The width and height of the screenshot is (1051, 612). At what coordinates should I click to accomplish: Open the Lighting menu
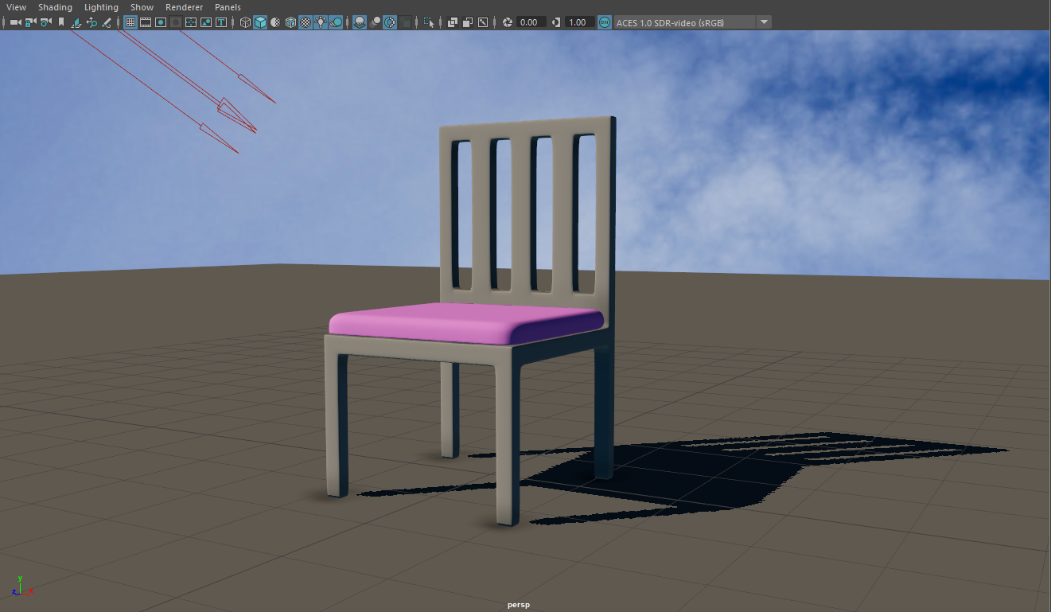coord(101,7)
